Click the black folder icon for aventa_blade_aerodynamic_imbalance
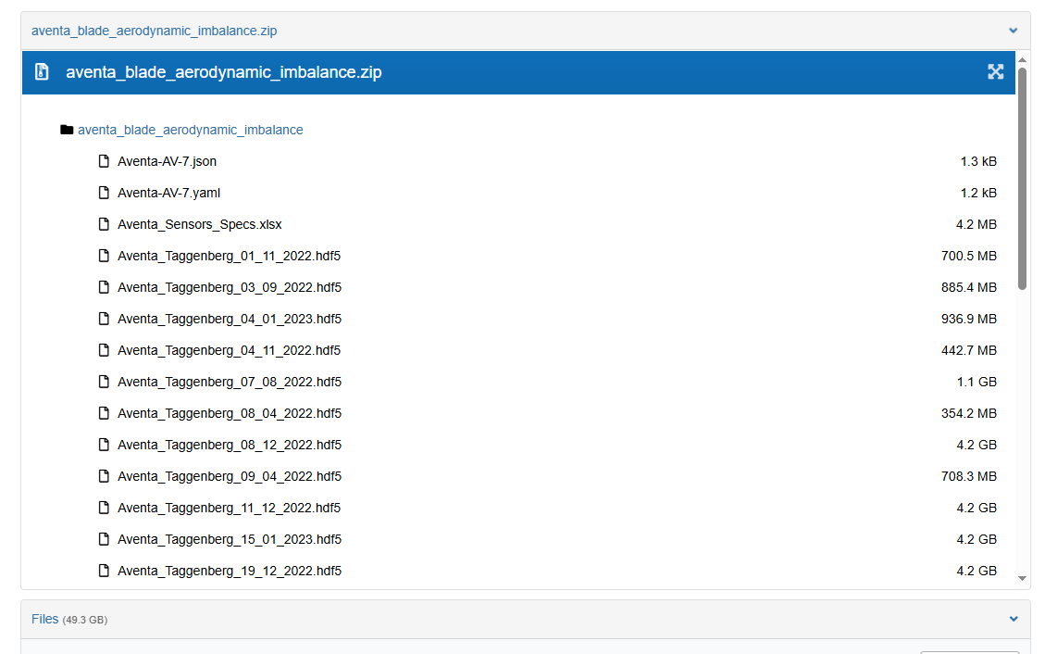 [67, 130]
